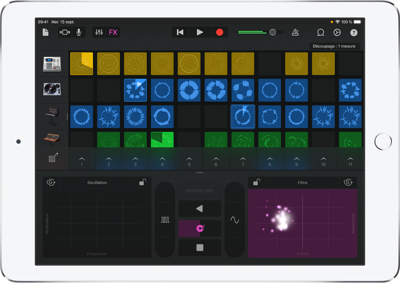Tap the Réinitialiser button

click(200, 190)
